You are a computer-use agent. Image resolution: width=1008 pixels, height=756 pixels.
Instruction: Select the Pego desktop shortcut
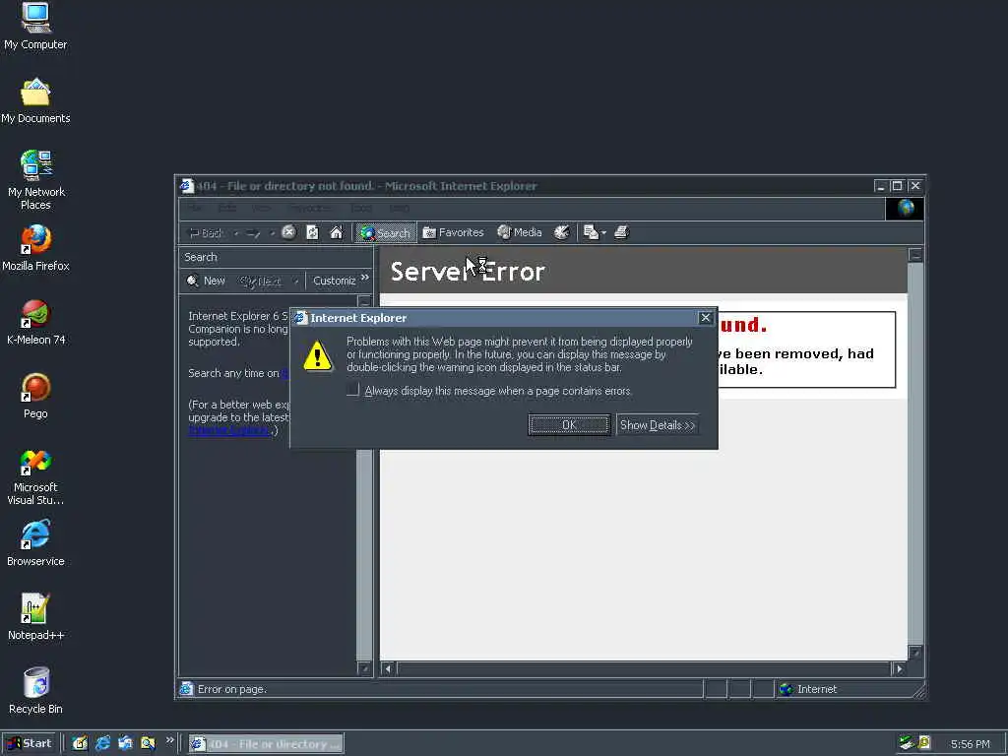(x=35, y=396)
